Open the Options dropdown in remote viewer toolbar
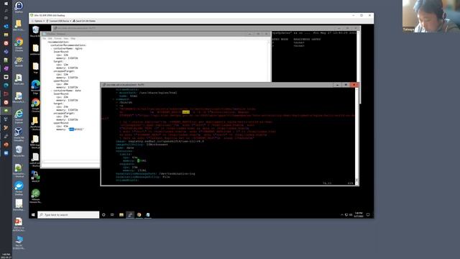This screenshot has height=259, width=460. 38,21
